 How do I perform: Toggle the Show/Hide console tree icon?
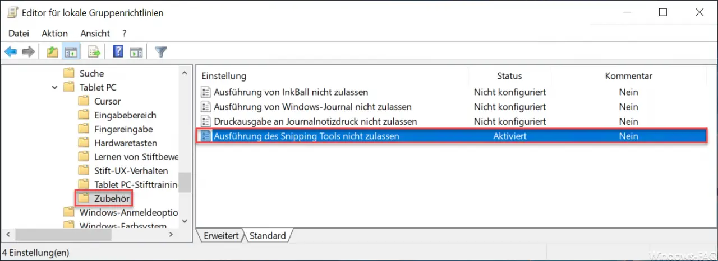click(70, 52)
